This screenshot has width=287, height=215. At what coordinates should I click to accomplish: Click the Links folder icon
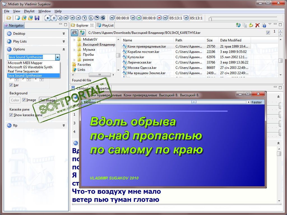point(74,70)
